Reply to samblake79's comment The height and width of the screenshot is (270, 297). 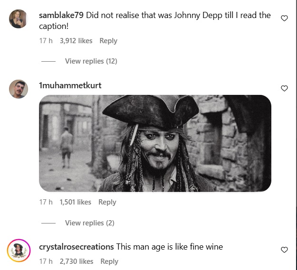[x=108, y=41]
